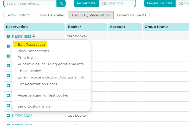The image size is (189, 125).
Task: Open reservation link RES1911853
Action: (22, 36)
